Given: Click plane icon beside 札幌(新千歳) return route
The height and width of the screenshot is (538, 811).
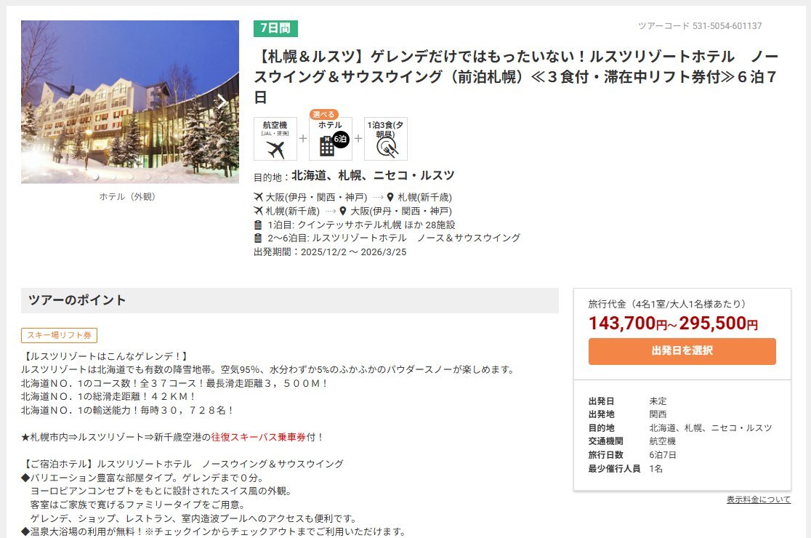Looking at the screenshot, I should point(258,211).
